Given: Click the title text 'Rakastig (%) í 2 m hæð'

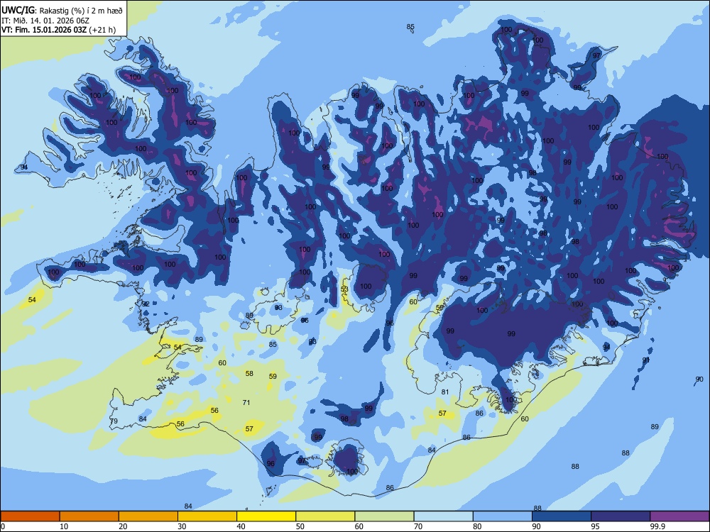Looking at the screenshot, I should tap(81, 11).
